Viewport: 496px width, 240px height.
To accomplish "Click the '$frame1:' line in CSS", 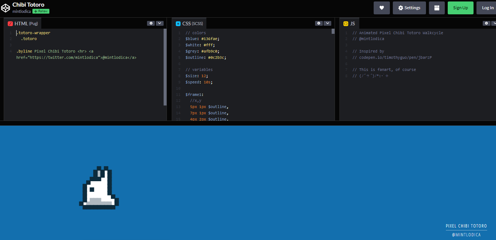I will tap(195, 95).
